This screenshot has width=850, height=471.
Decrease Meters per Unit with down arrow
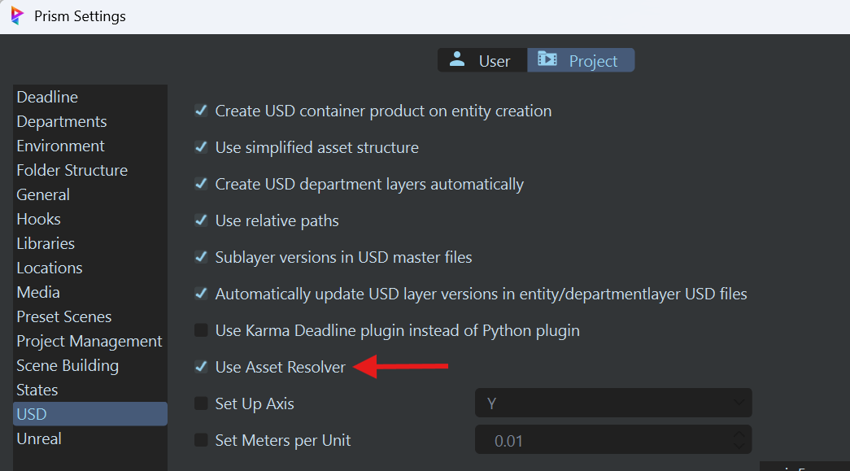(x=739, y=446)
